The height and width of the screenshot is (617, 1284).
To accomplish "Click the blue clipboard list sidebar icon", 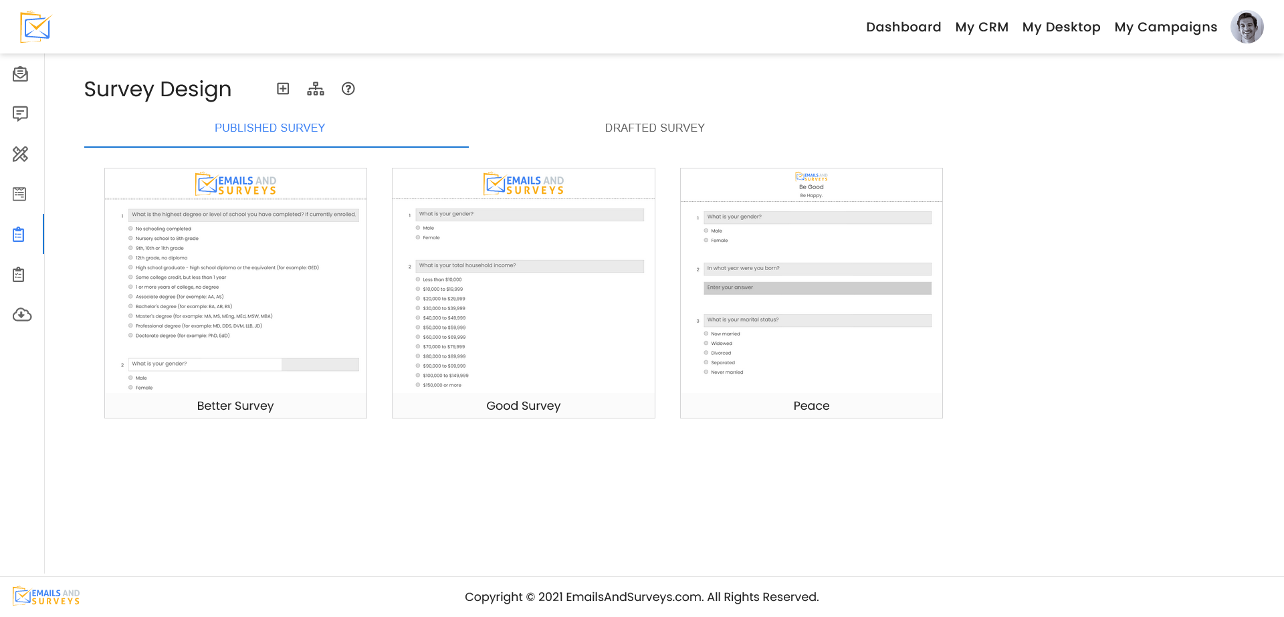I will coord(19,235).
